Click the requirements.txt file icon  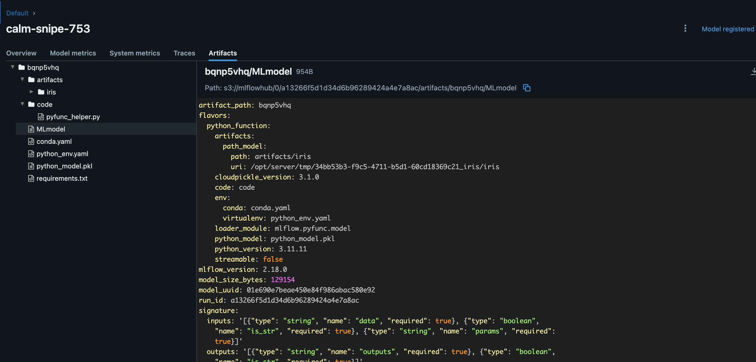tap(31, 178)
